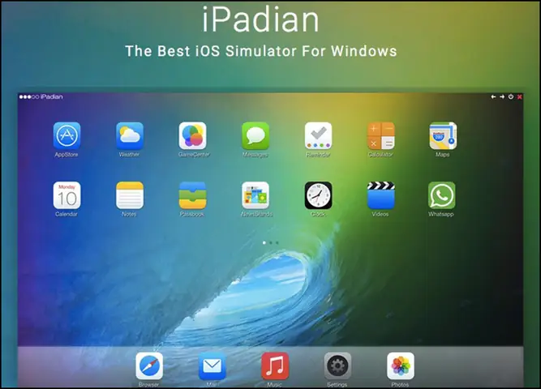Launch the Clock app icon
Screen dimensions: 541x389
pyautogui.click(x=318, y=195)
